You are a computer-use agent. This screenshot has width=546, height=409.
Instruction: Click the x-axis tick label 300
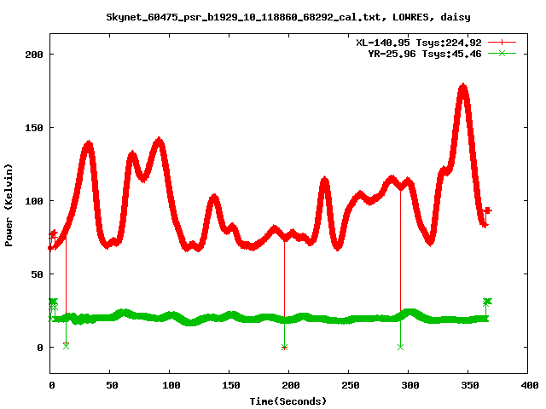coord(410,385)
